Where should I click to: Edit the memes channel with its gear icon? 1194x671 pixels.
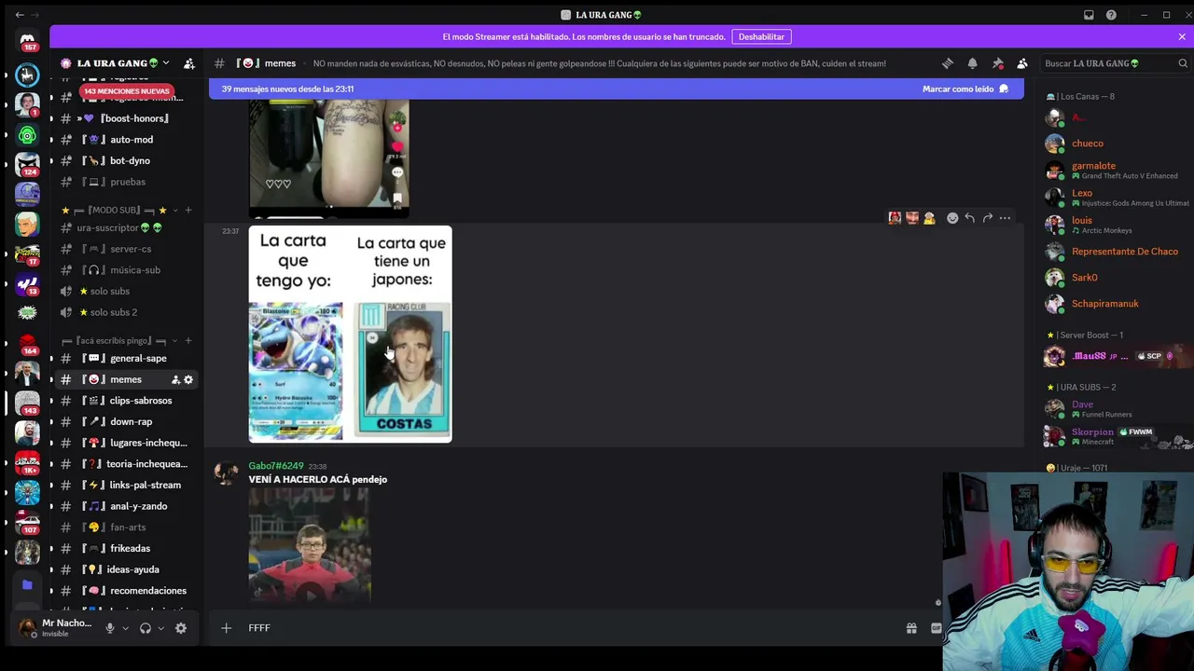tap(188, 379)
